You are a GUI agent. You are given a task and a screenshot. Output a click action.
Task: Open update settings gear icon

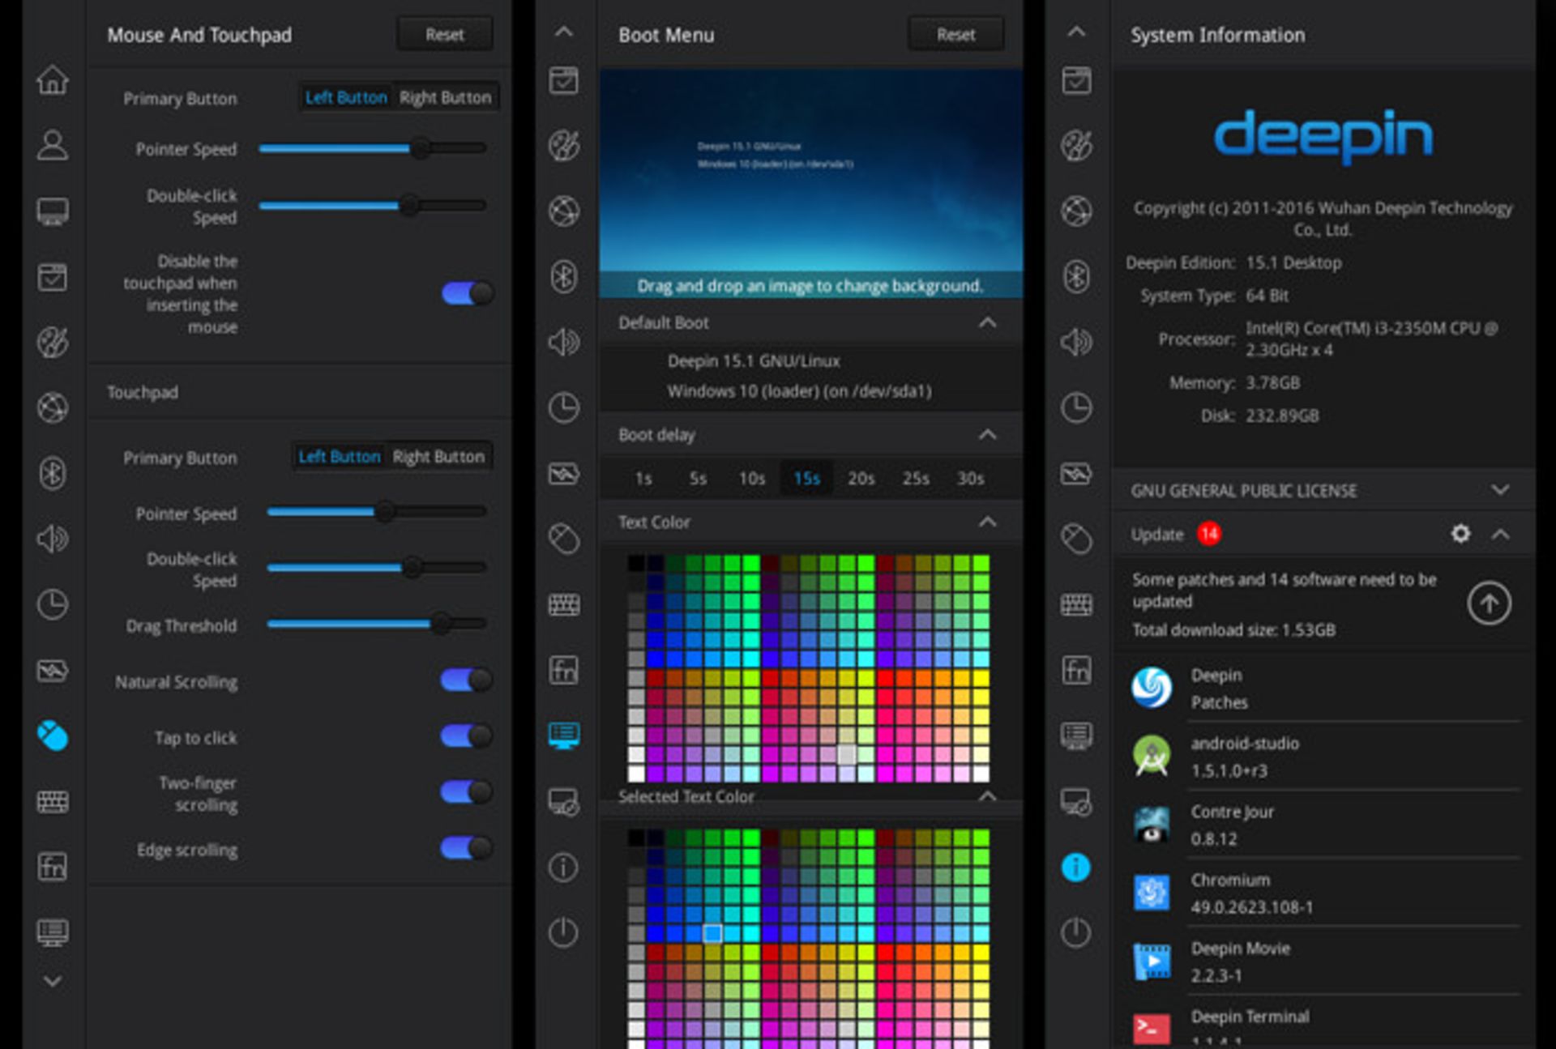(x=1460, y=534)
